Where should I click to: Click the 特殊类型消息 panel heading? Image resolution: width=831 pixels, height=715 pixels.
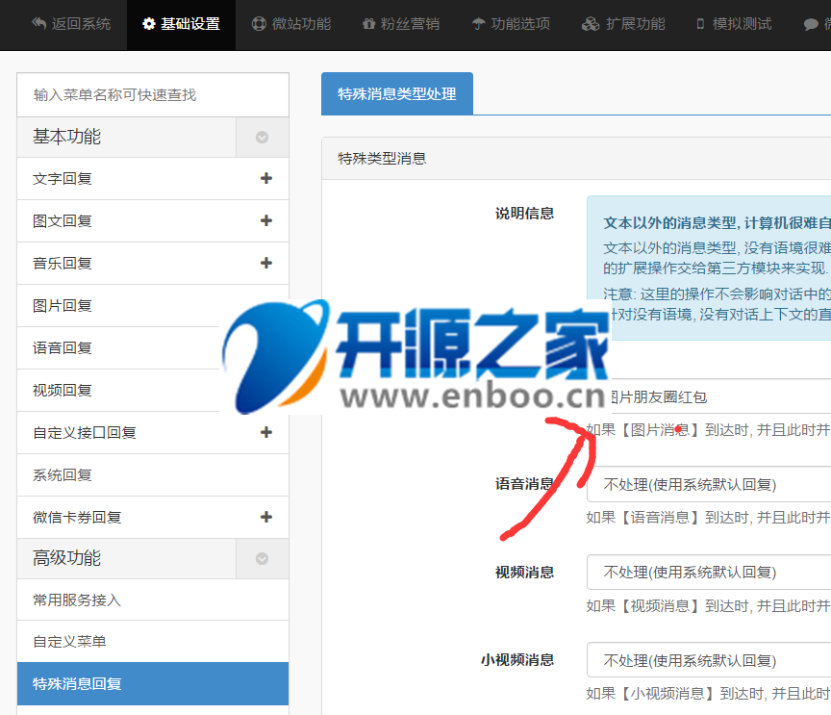(382, 159)
